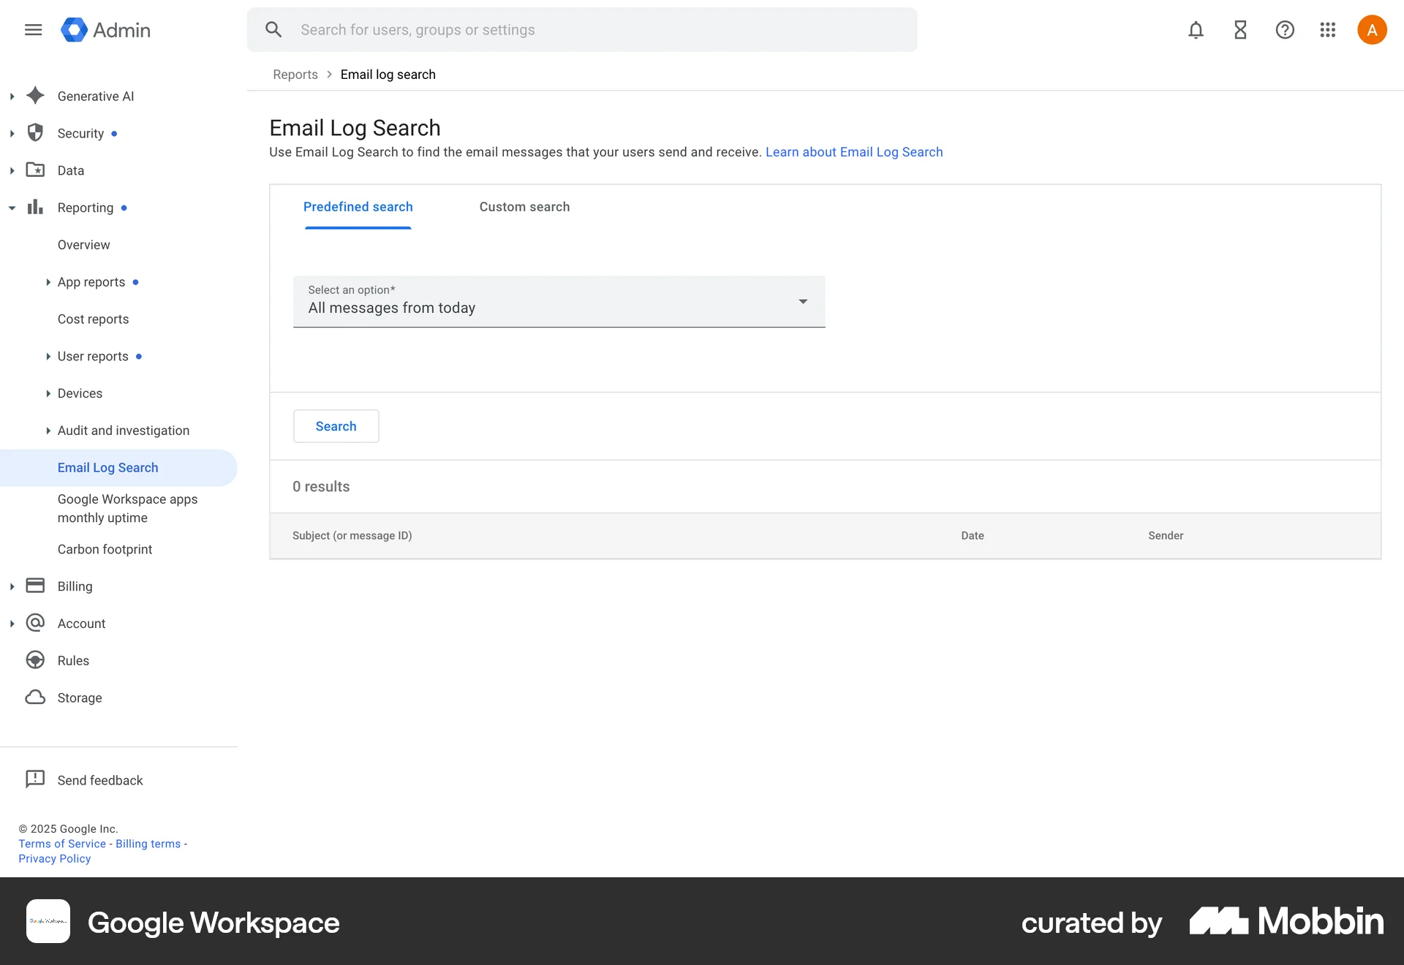The width and height of the screenshot is (1404, 965).
Task: Click Reports in the breadcrumb trail
Action: click(x=295, y=74)
